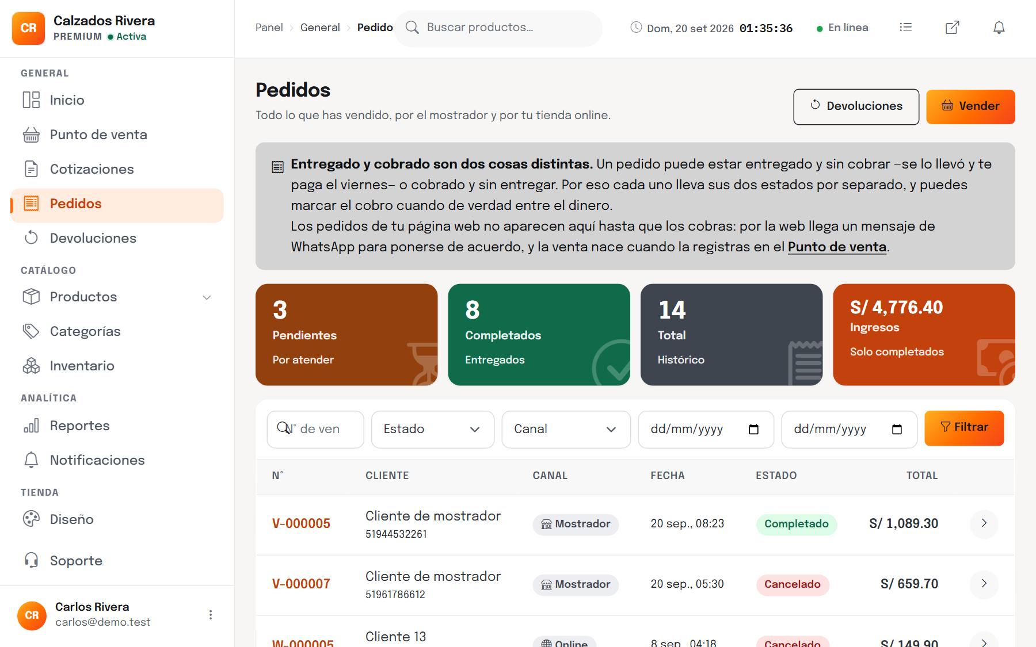Open Devoluciones in the sidebar

tap(117, 238)
